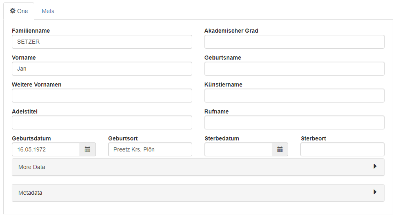Open the Sterbedatum calendar picker
Viewport: 398px width, 218px height.
280,149
